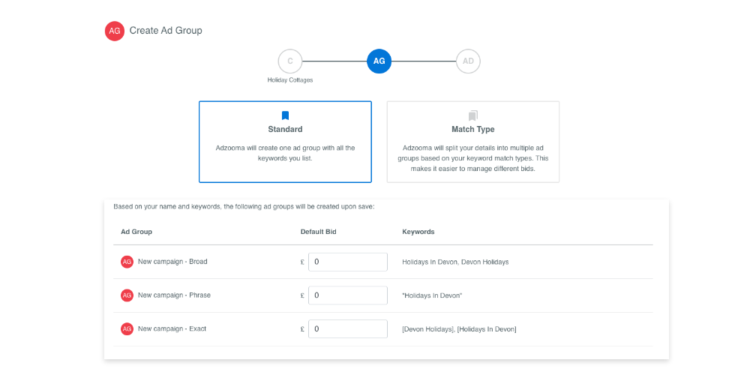Click AG badge in New campaign - Broad row
Image resolution: width=750 pixels, height=375 pixels.
[127, 262]
